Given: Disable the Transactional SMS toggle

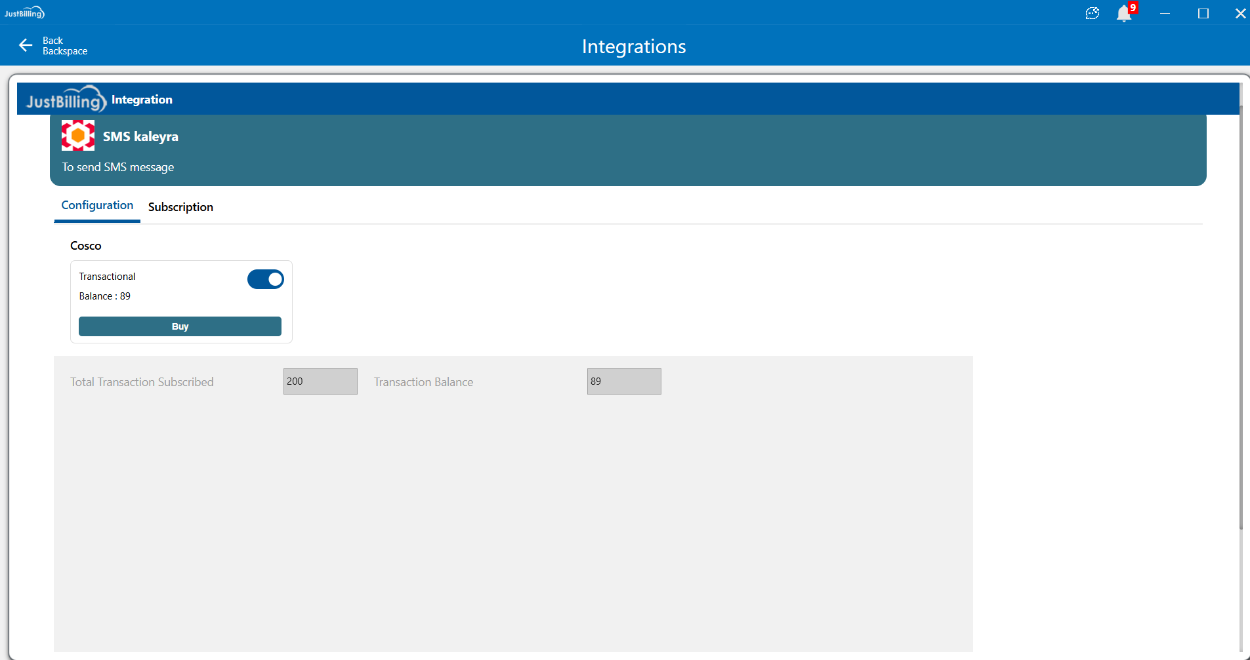Looking at the screenshot, I should (x=266, y=279).
